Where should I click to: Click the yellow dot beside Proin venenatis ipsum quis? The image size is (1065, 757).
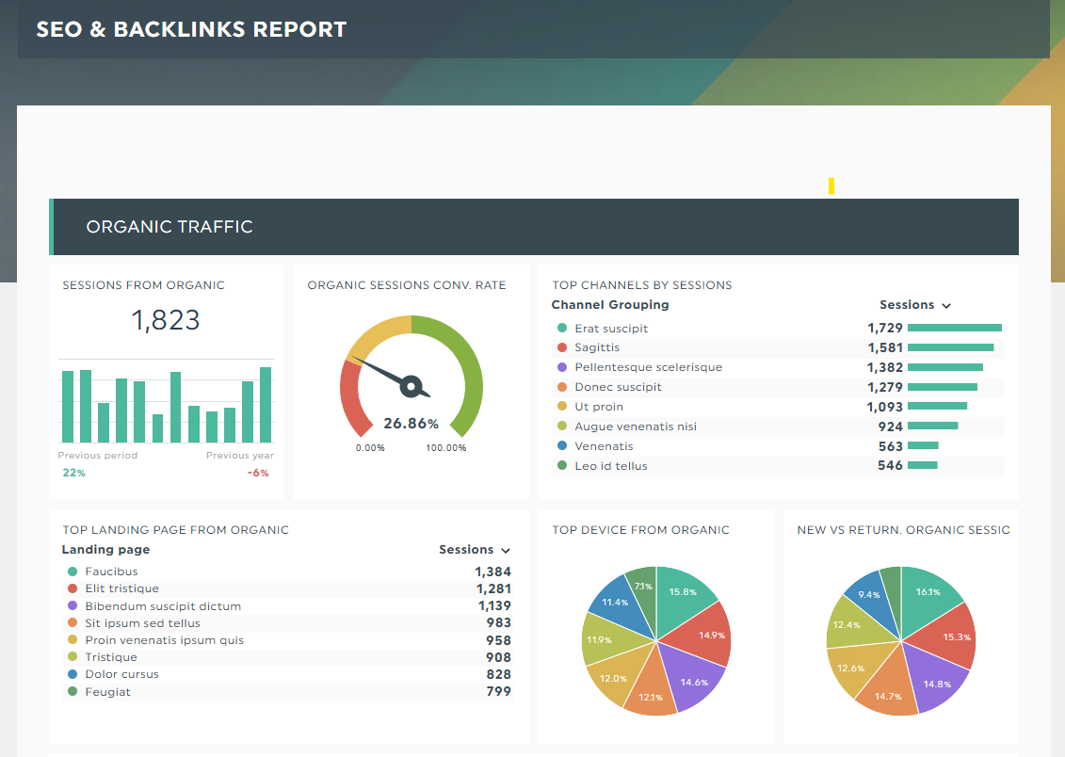[73, 640]
